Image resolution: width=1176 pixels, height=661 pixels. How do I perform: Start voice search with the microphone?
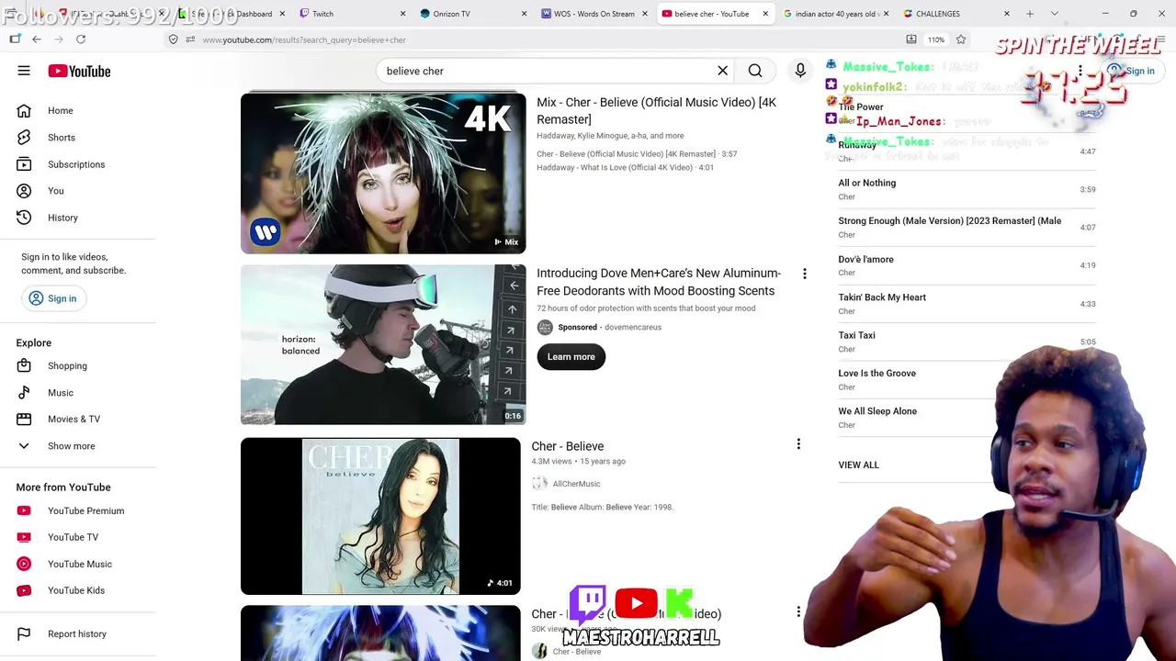(800, 71)
